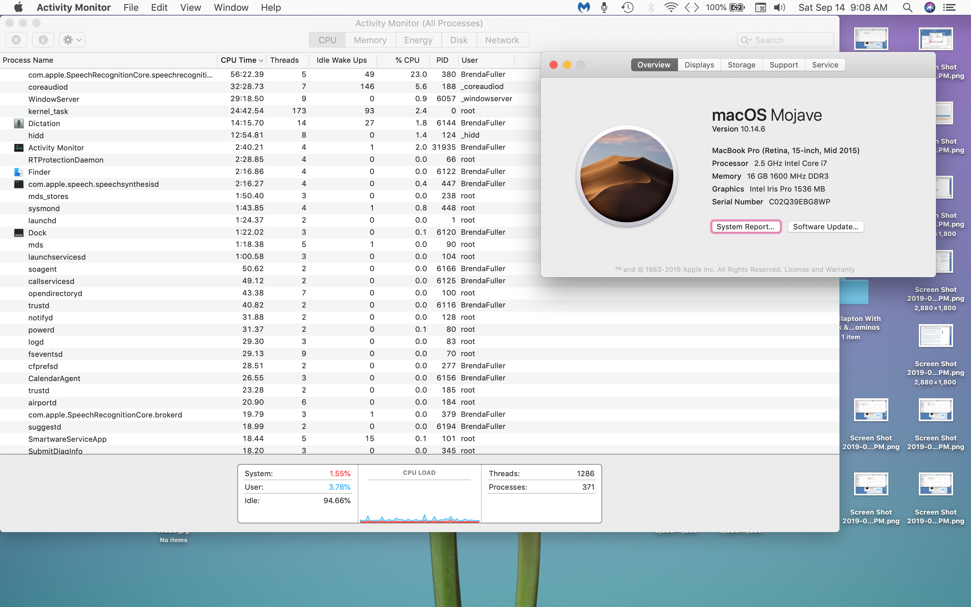Click the Dock process icon

(x=19, y=232)
